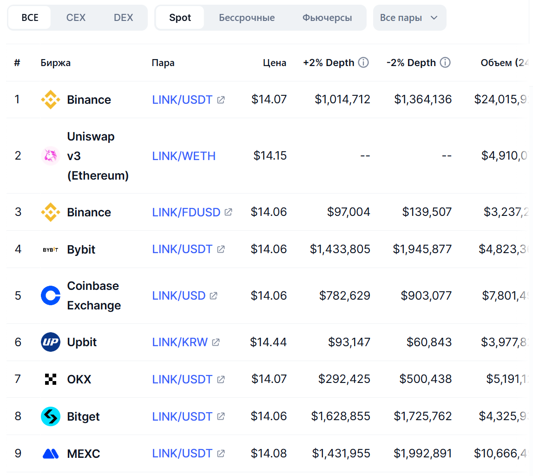533x476 pixels.
Task: Click the external link icon beside Binance LINK/USDT
Action: tap(221, 100)
